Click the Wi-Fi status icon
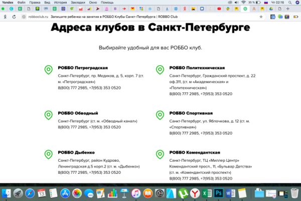This screenshot has height=201, width=301. pyautogui.click(x=243, y=3)
